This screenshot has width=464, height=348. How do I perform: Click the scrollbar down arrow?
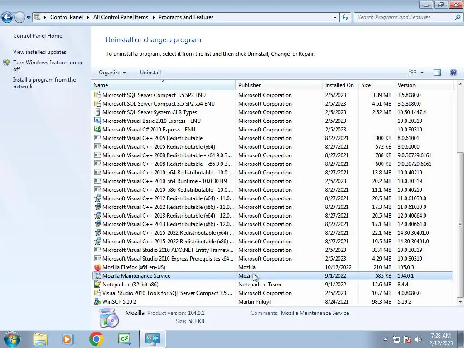coord(460,302)
